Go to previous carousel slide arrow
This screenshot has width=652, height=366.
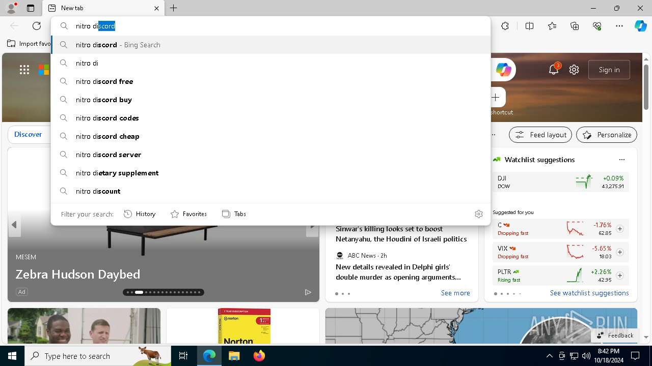click(14, 224)
